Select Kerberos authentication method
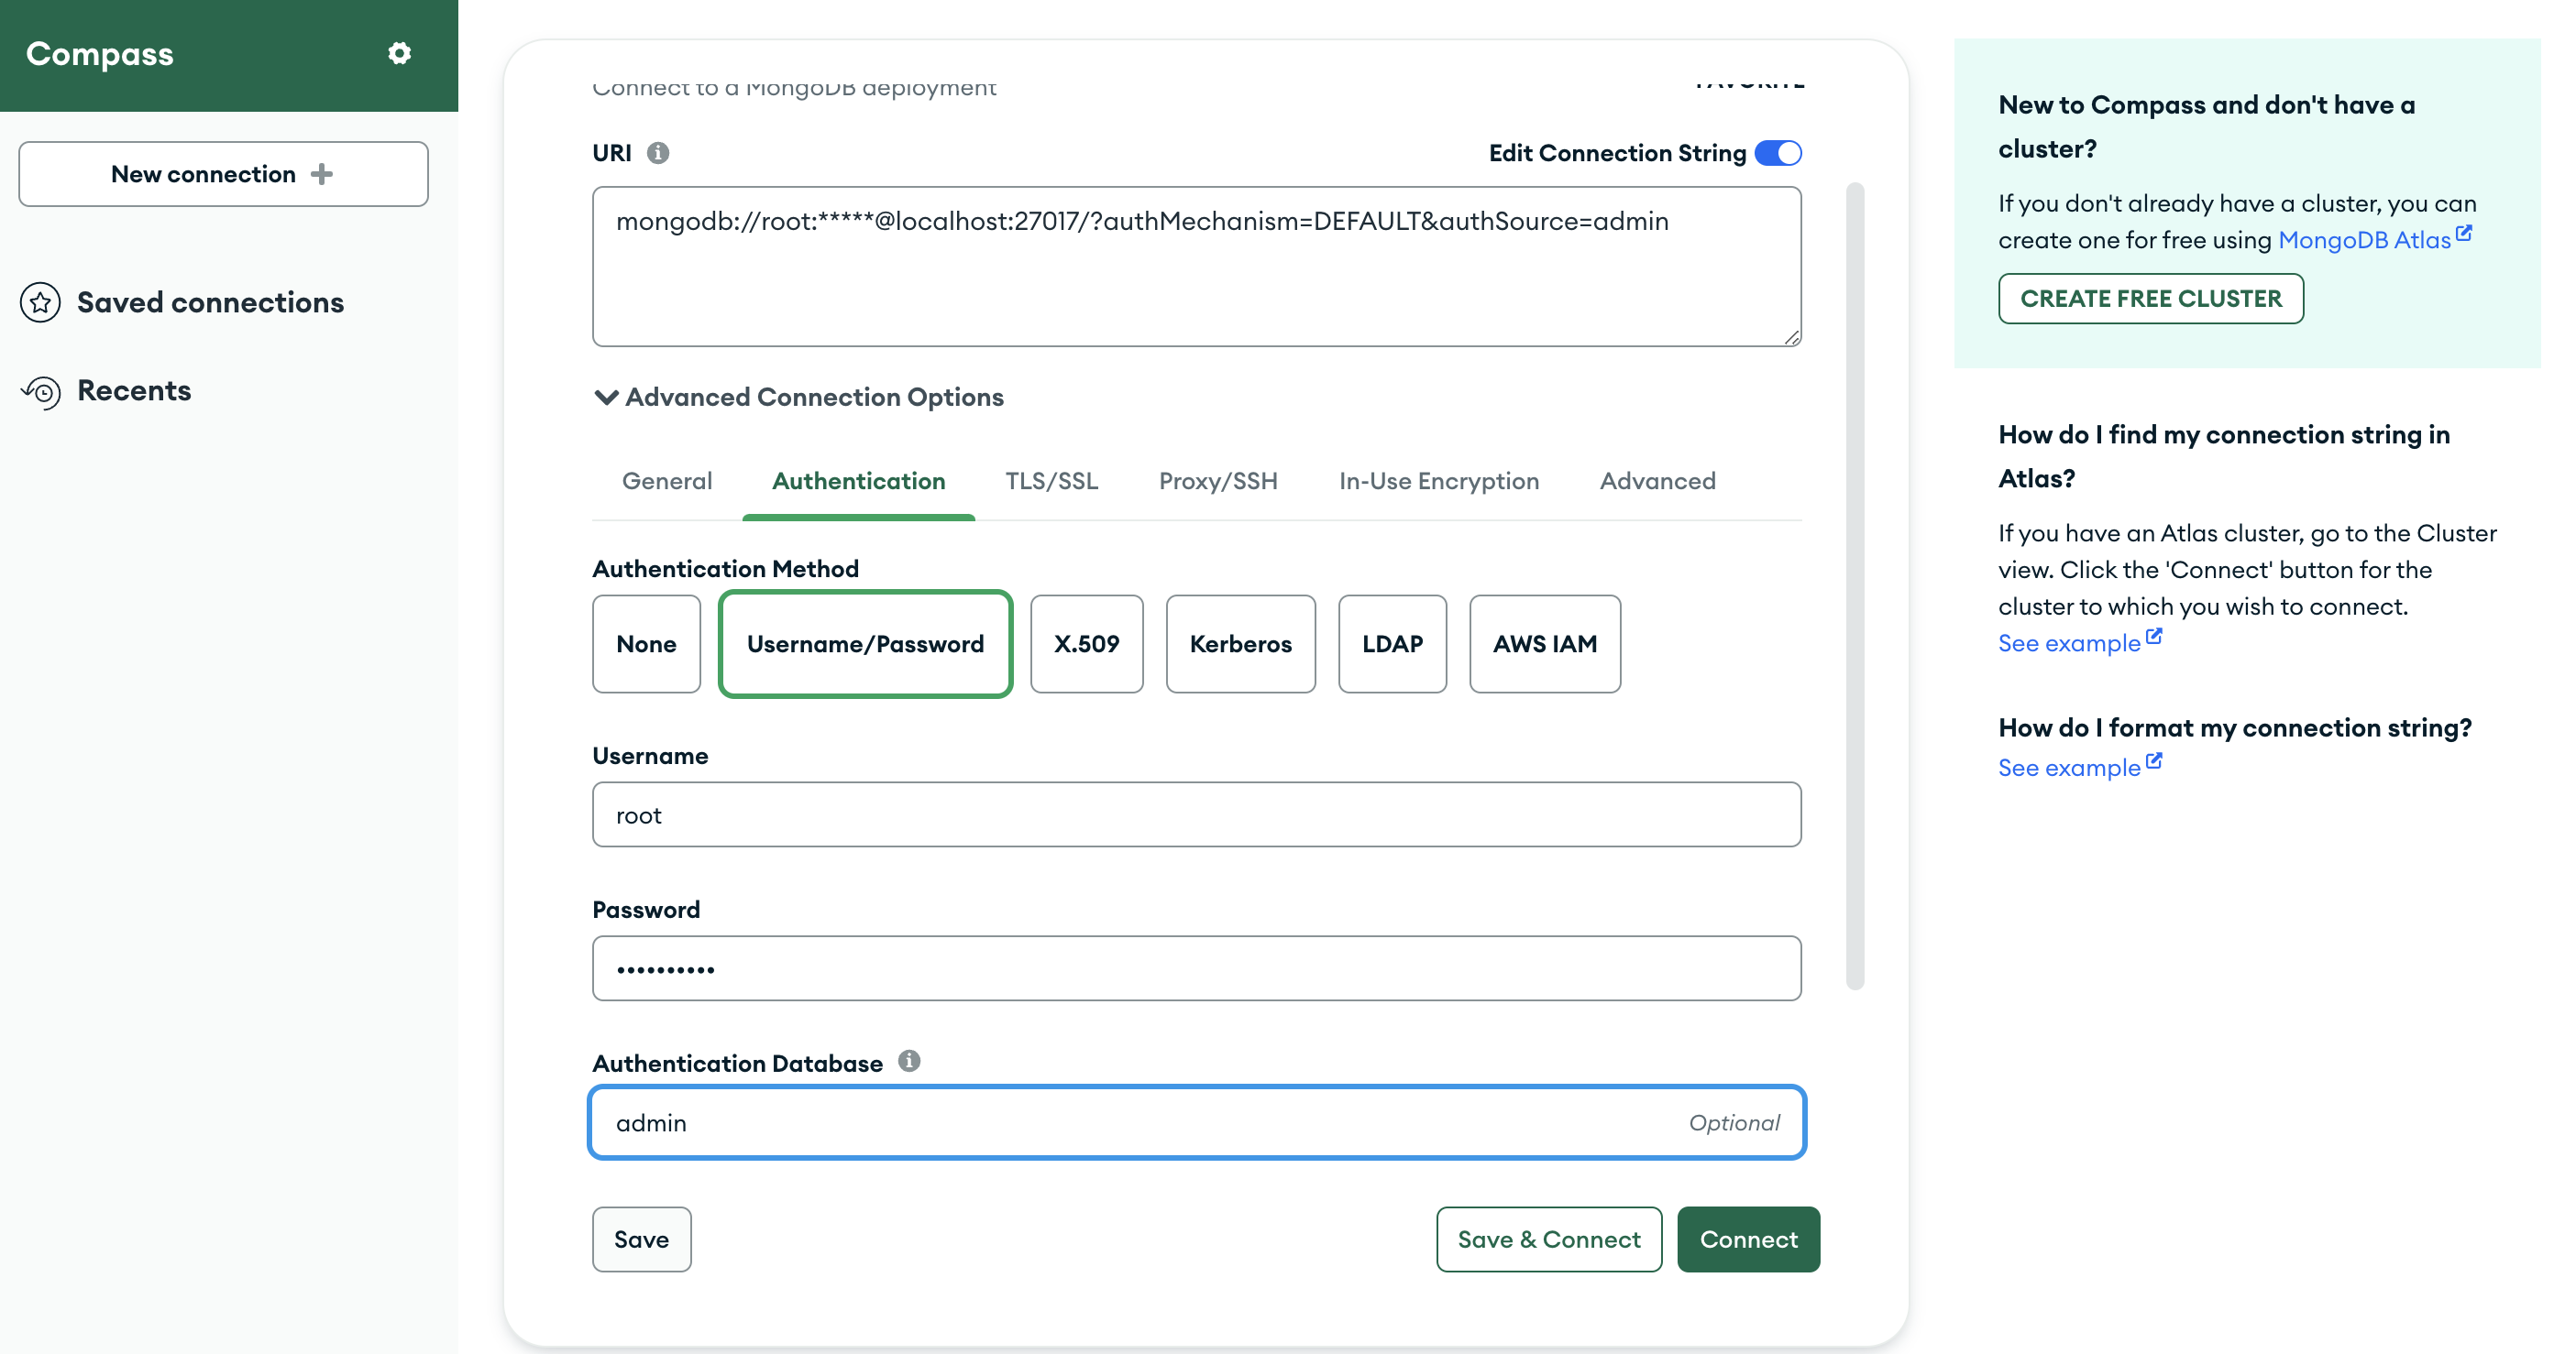 tap(1240, 645)
